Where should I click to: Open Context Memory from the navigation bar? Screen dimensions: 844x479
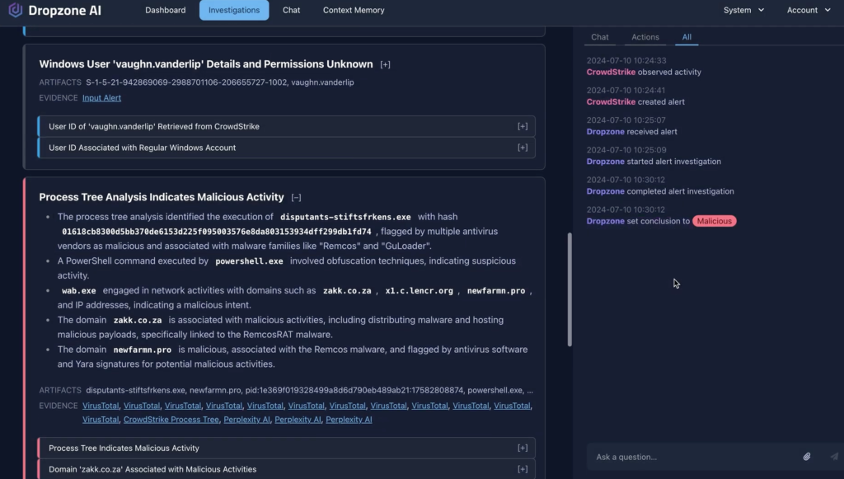tap(354, 10)
